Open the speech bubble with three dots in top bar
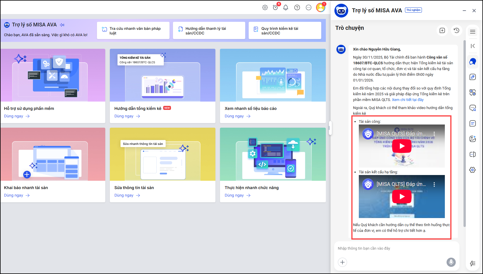483x274 pixels. 309,7
